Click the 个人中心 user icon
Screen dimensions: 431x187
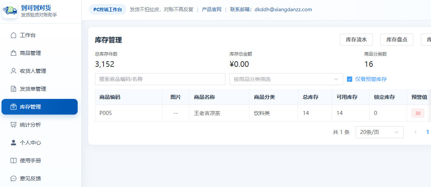point(13,143)
